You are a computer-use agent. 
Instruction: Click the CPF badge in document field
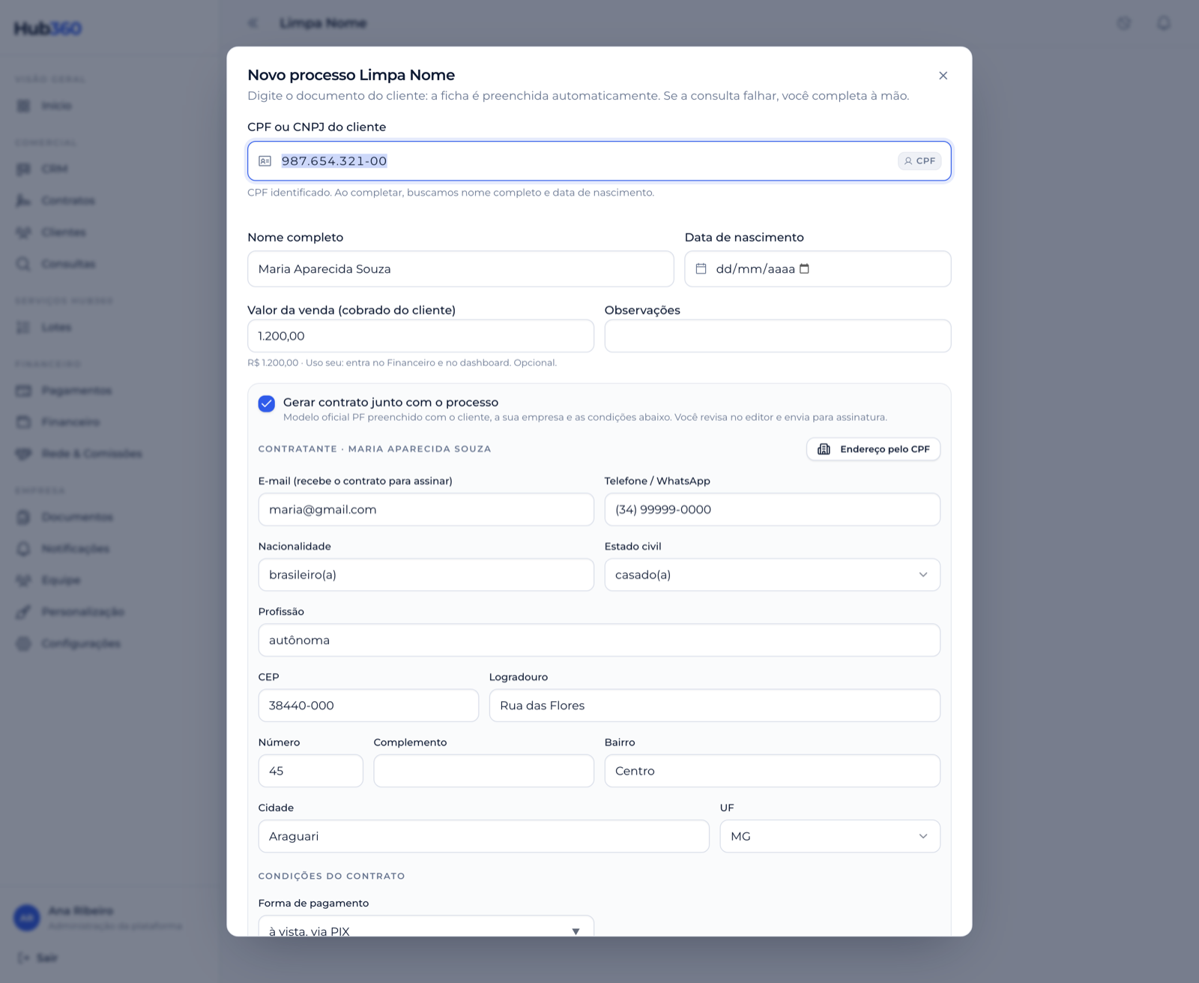(919, 161)
